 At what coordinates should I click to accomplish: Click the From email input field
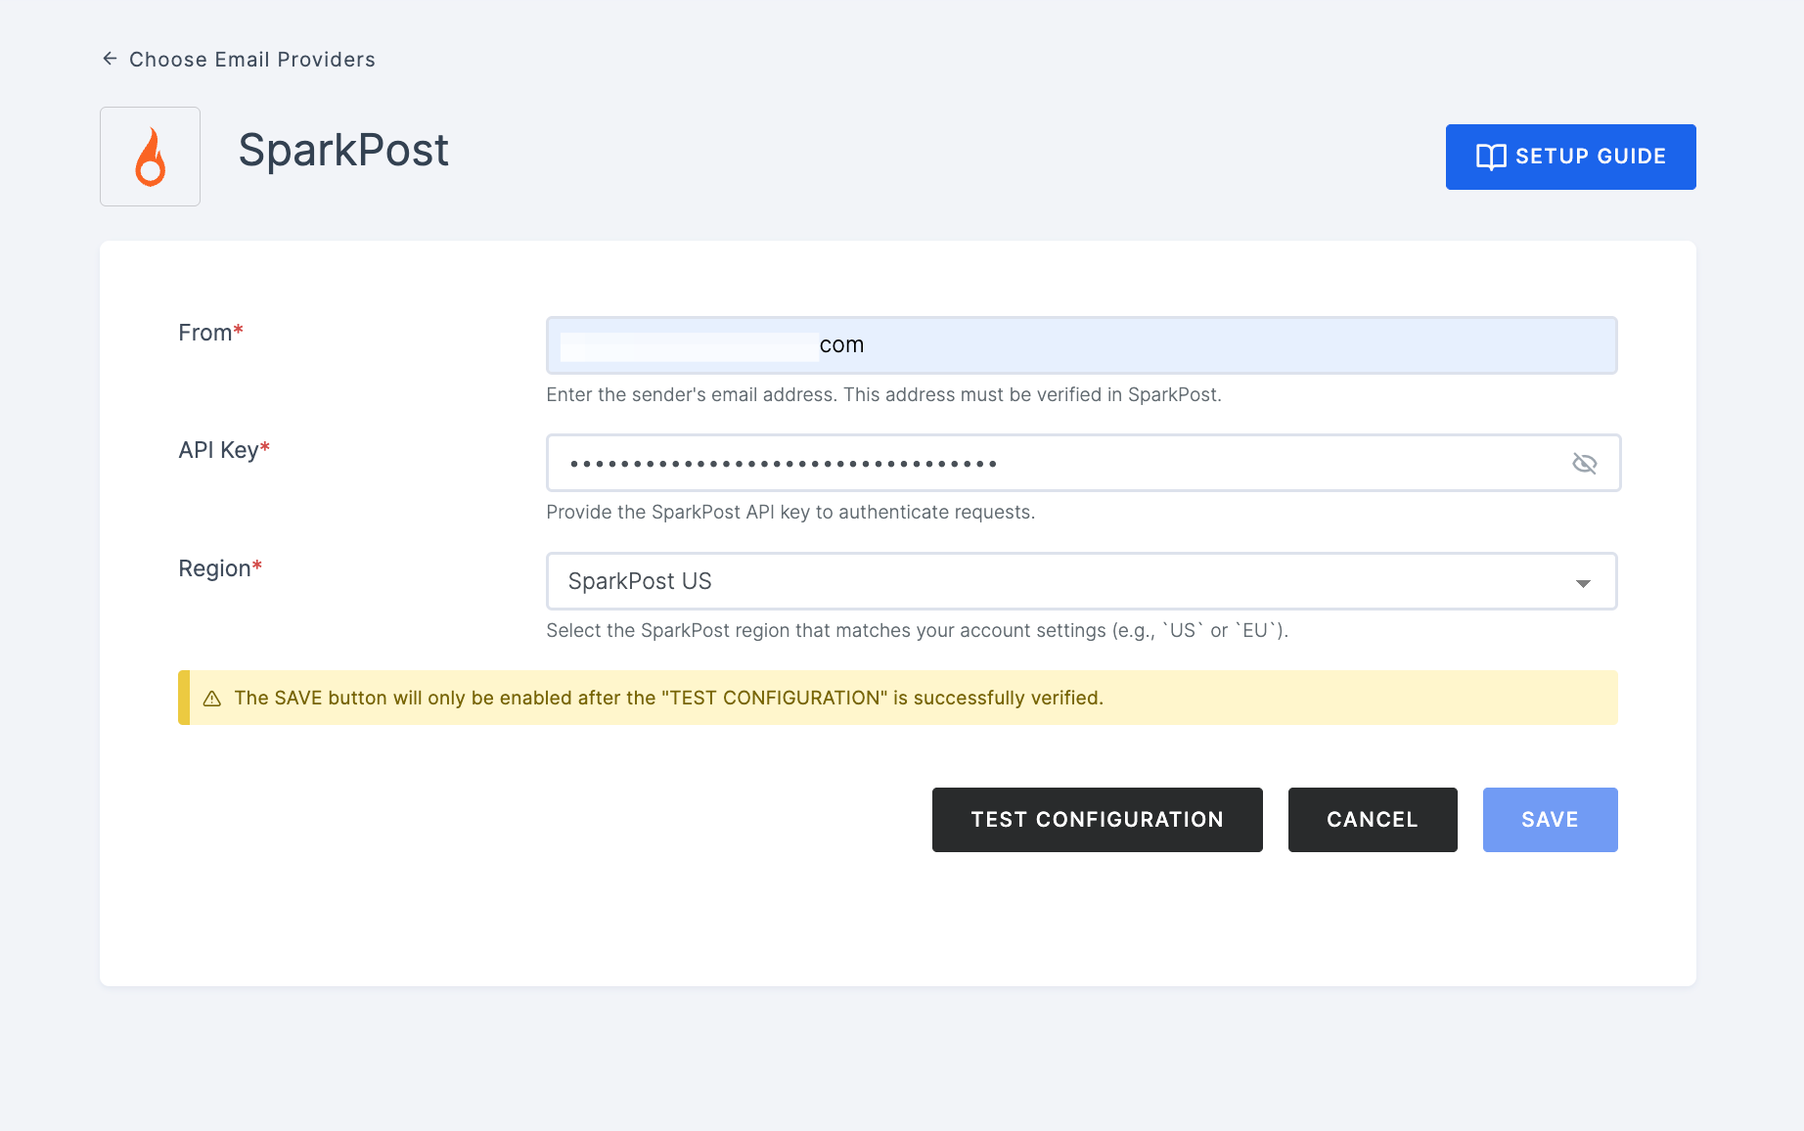click(1081, 345)
